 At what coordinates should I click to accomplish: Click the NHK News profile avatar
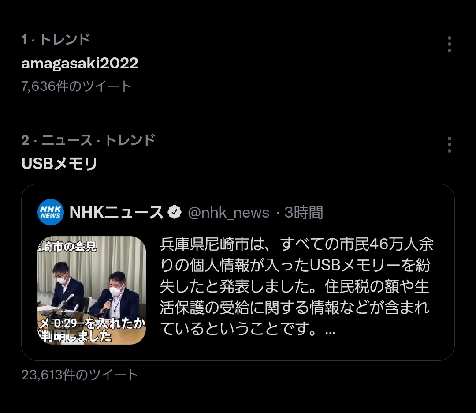point(50,212)
